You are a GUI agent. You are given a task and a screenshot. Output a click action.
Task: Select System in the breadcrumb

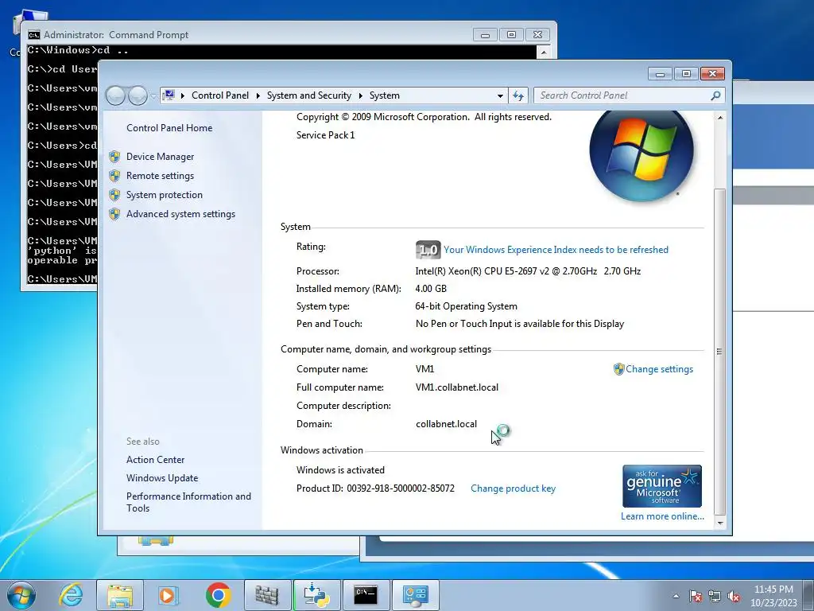pos(385,95)
